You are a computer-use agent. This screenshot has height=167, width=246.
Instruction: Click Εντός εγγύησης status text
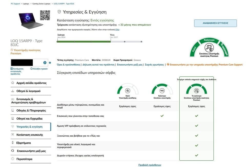pyautogui.click(x=102, y=20)
